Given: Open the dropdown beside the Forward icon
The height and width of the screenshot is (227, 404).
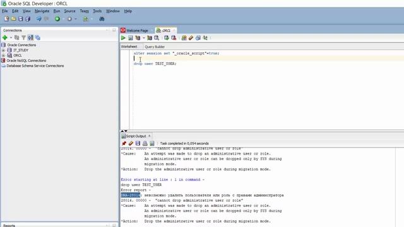Looking at the screenshot, I should point(76,19).
